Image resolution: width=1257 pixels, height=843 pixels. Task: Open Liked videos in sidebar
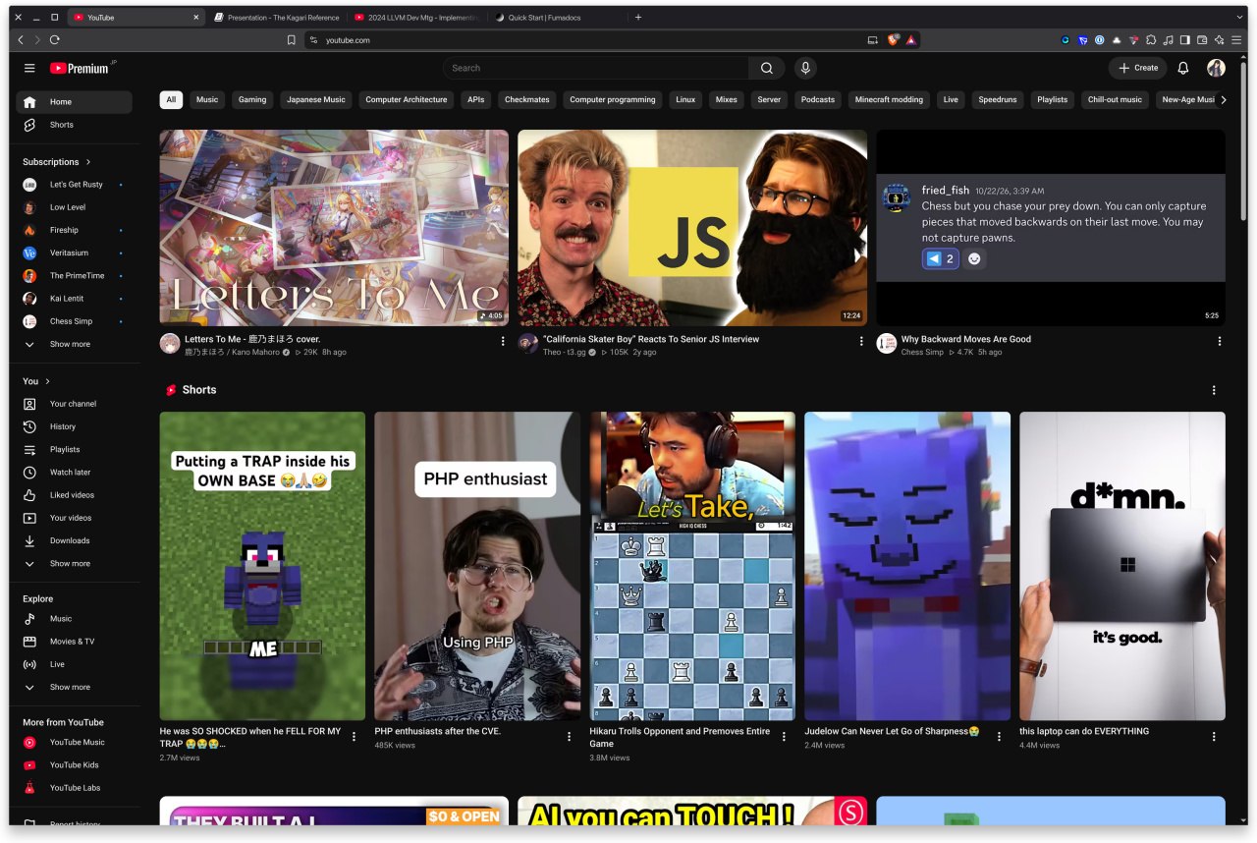(x=74, y=495)
